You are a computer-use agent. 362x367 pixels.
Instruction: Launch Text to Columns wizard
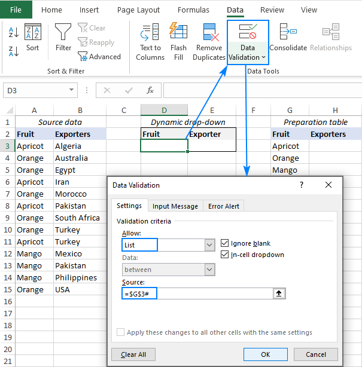click(150, 42)
